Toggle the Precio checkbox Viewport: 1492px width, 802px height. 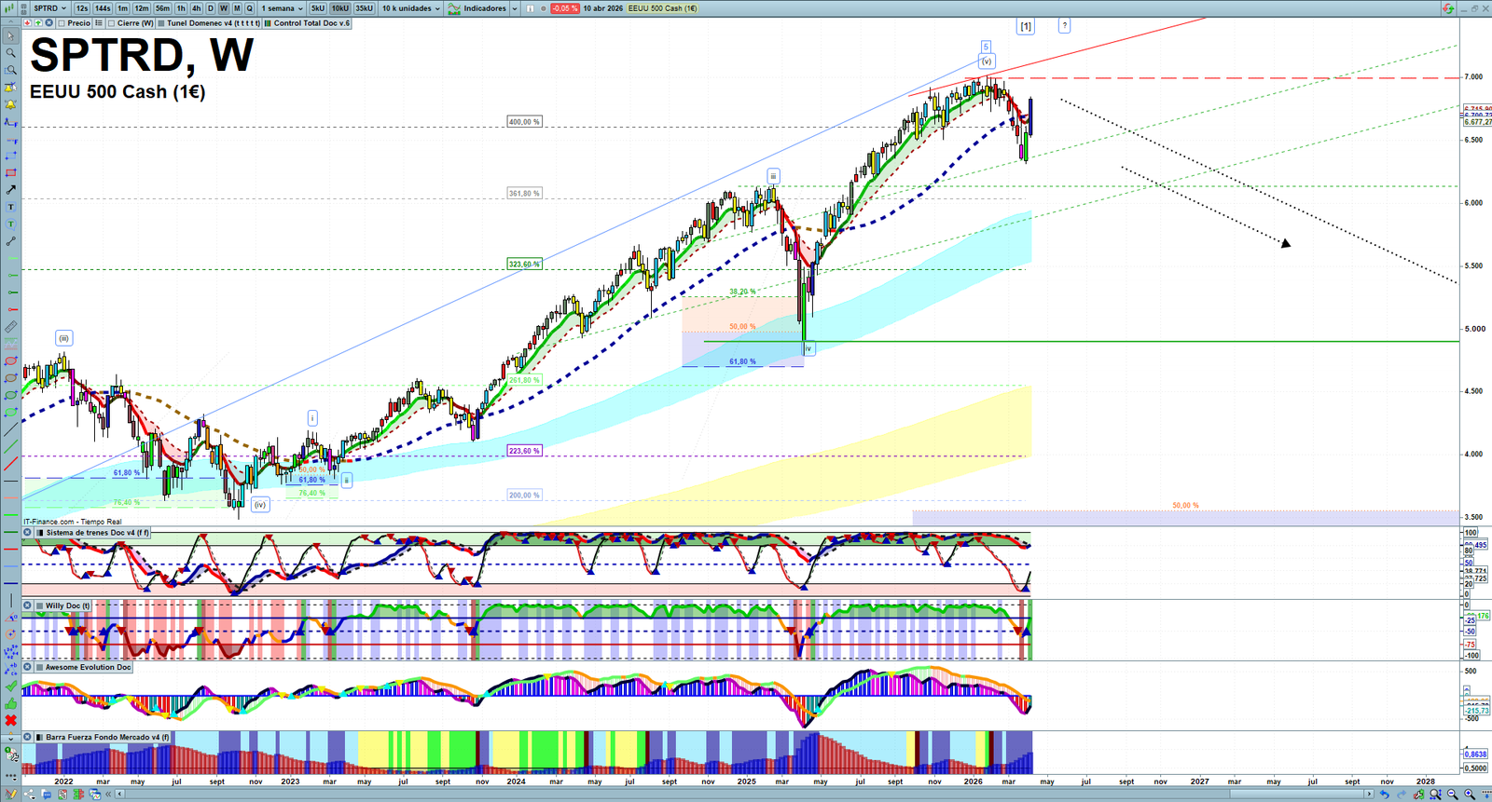pyautogui.click(x=62, y=23)
